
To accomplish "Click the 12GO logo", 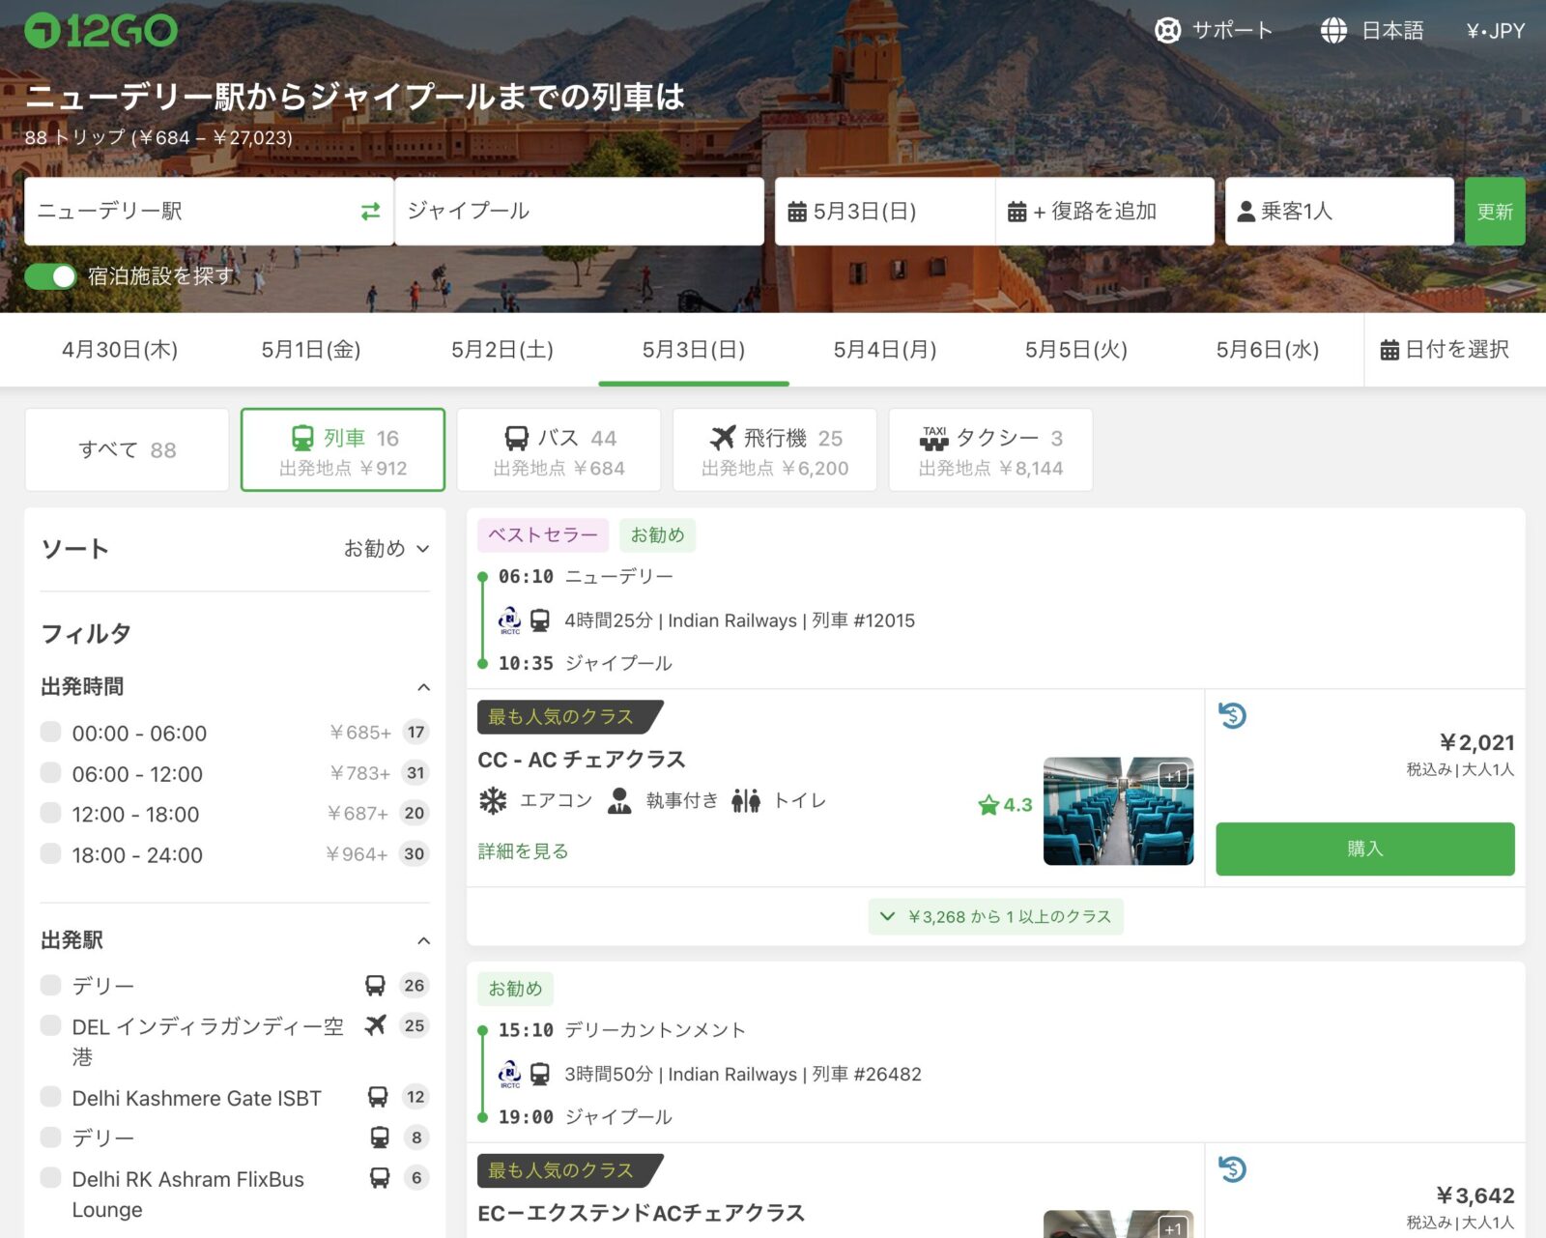I will (x=101, y=31).
